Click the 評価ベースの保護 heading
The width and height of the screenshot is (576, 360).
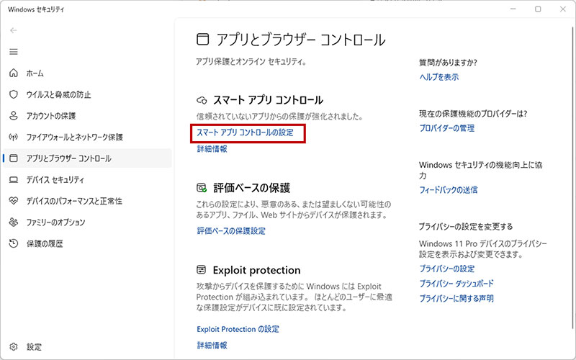(x=251, y=188)
